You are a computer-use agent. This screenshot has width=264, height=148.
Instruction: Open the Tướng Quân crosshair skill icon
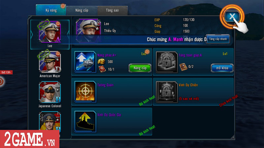point(85,92)
